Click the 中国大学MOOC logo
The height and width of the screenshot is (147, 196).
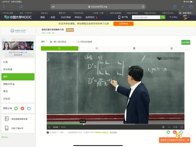pyautogui.click(x=18, y=17)
